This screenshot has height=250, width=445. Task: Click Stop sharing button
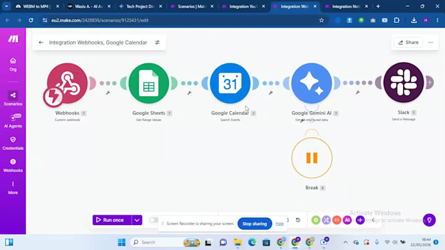tap(255, 224)
